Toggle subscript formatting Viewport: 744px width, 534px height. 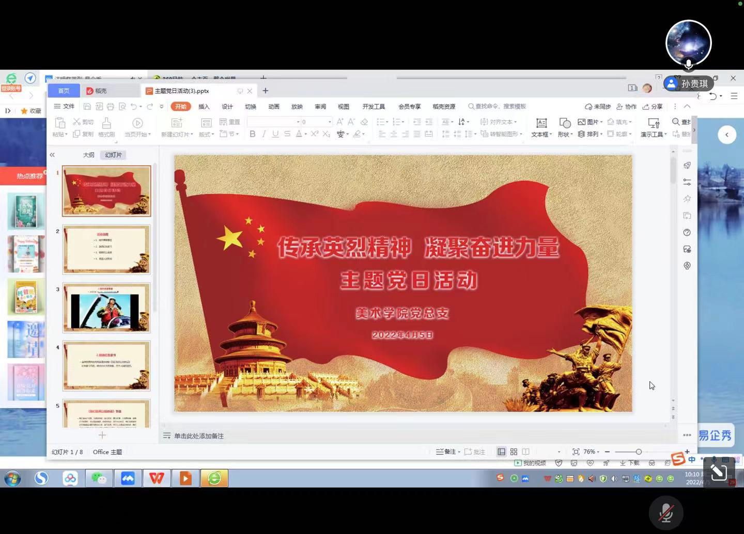[327, 134]
